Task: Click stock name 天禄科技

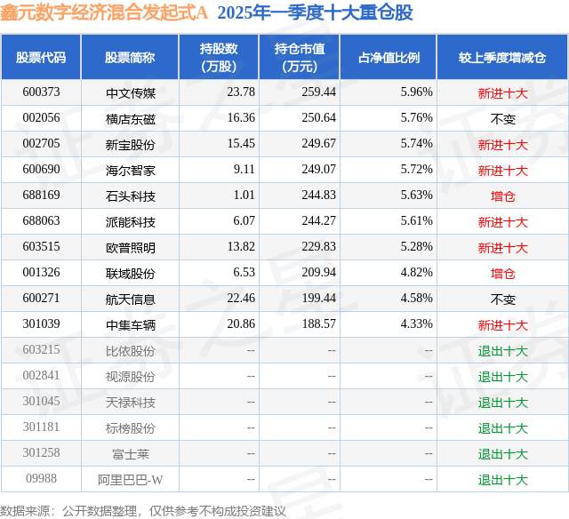Action: [x=131, y=403]
